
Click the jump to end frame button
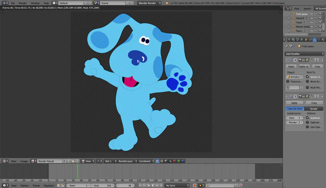[x=161, y=185]
